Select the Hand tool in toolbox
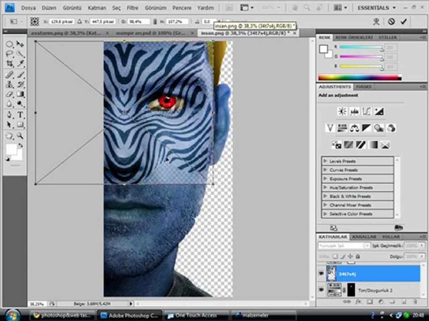The height and width of the screenshot is (321, 429). point(9,136)
